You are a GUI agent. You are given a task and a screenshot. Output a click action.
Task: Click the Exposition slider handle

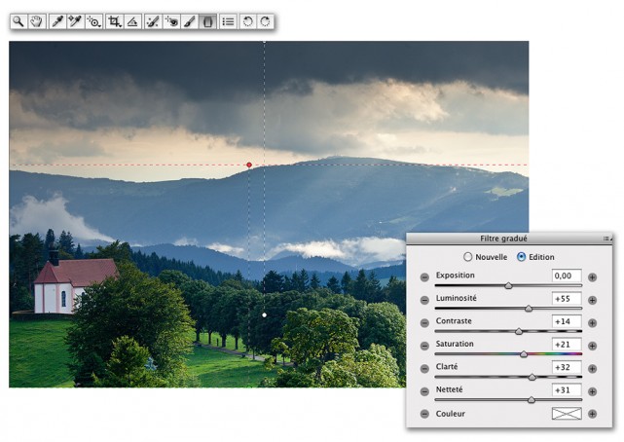508,285
